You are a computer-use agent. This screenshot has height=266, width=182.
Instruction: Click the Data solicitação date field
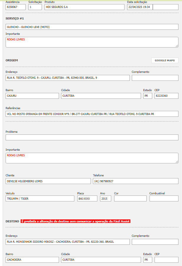click(140, 7)
